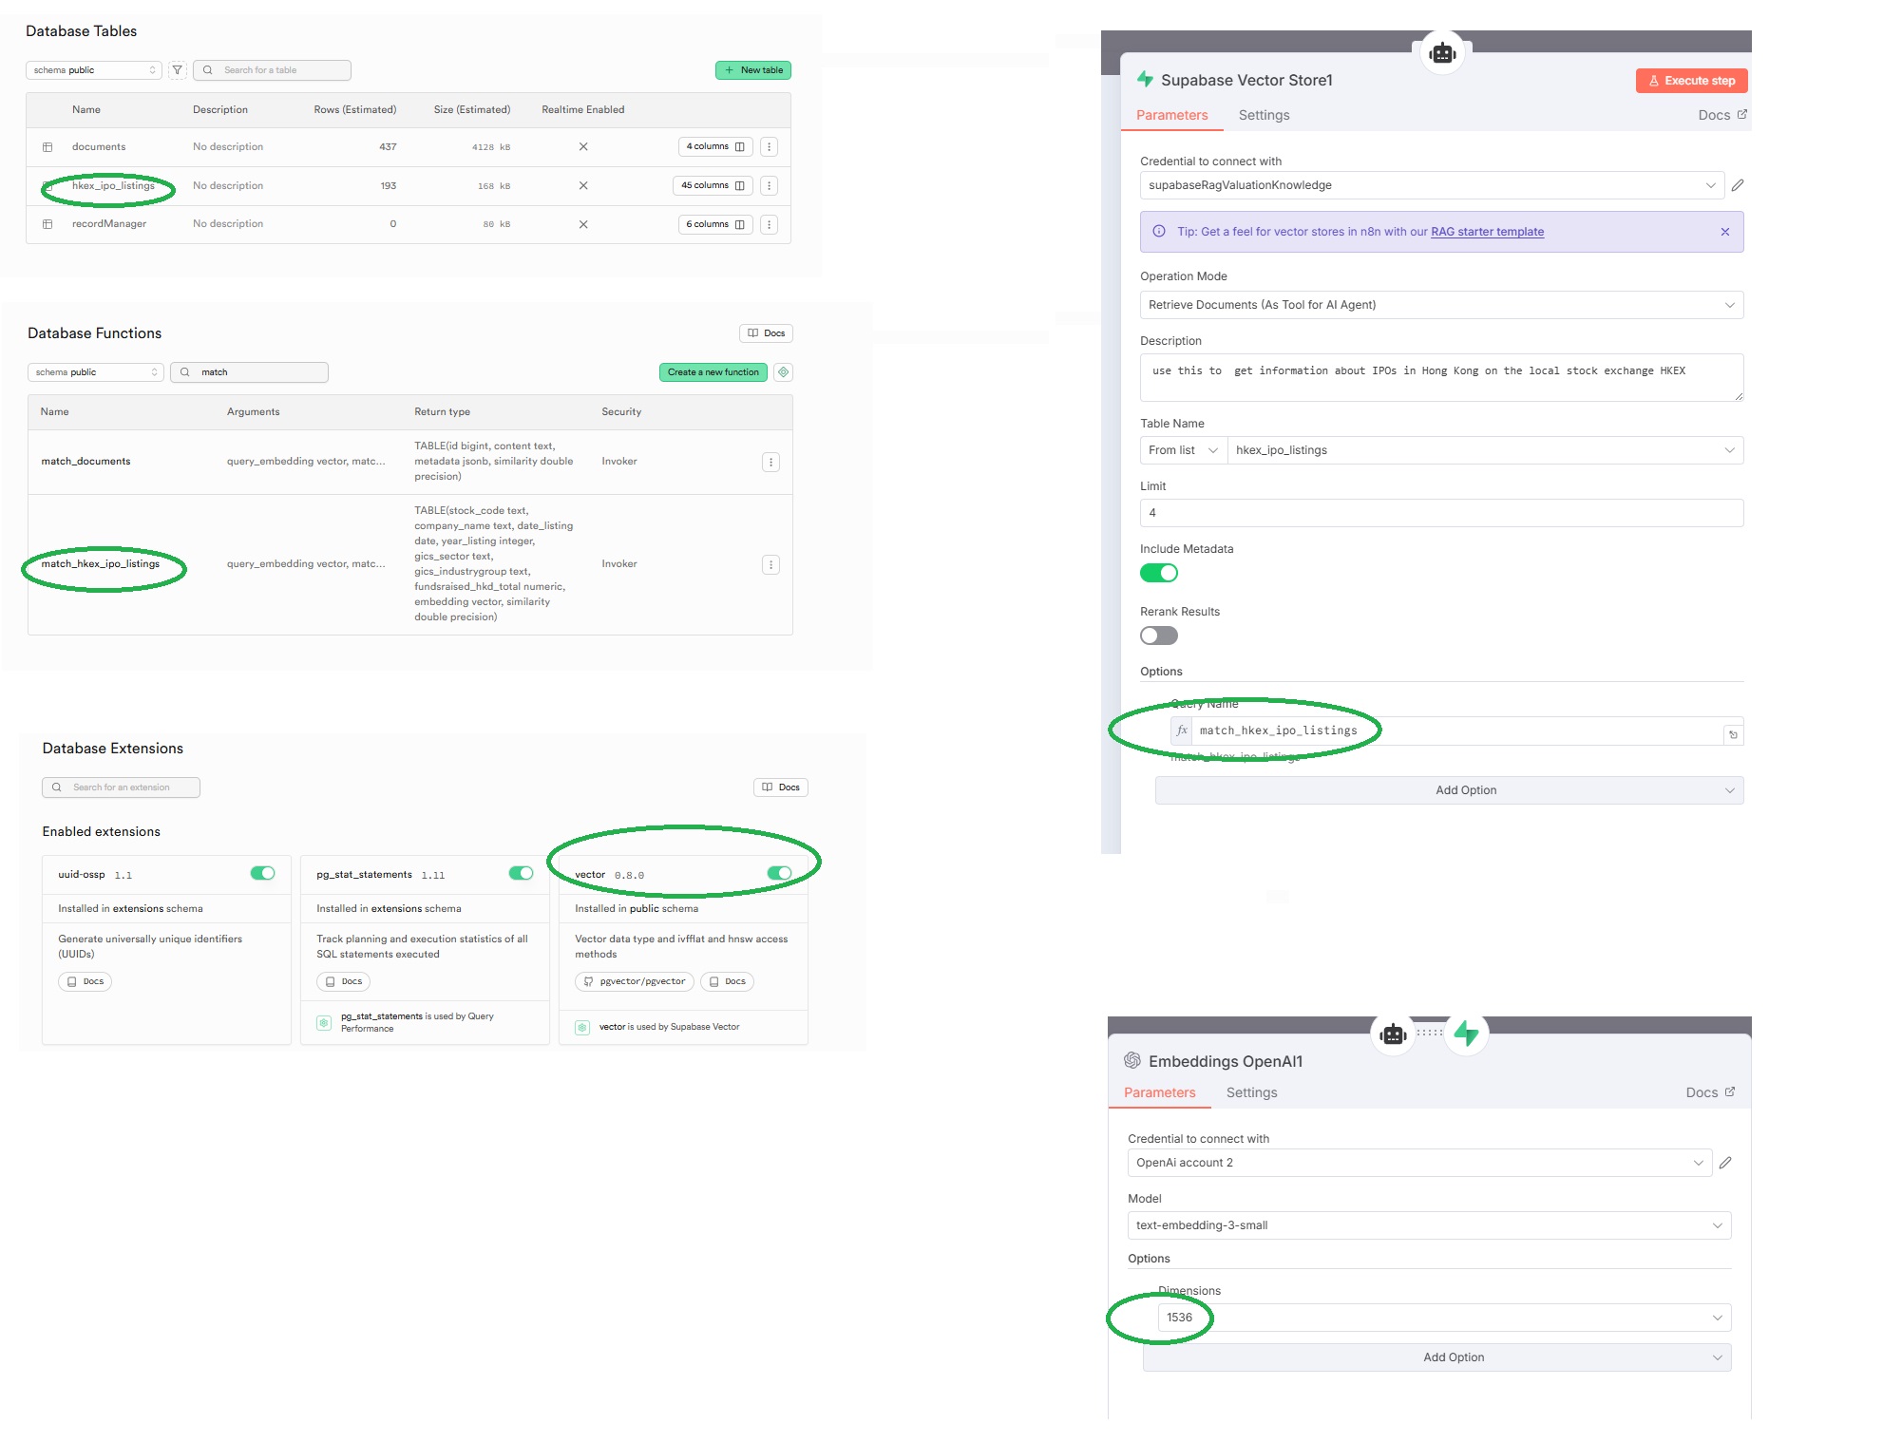Open the OpenAi account 2 credential dropdown
1883x1442 pixels.
coord(1419,1163)
